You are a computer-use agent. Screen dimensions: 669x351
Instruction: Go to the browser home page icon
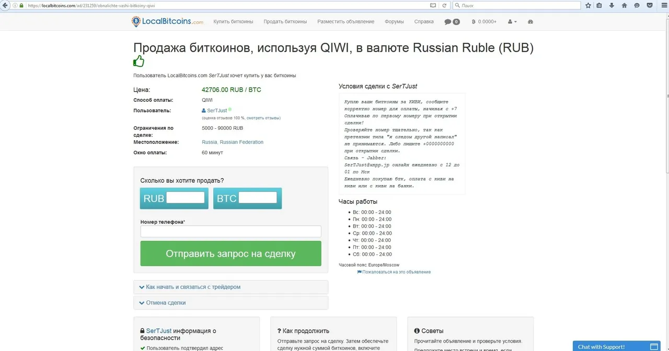[x=624, y=5]
